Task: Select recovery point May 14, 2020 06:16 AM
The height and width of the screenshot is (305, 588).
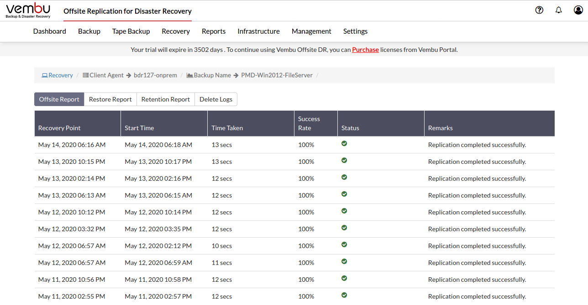Action: [72, 145]
